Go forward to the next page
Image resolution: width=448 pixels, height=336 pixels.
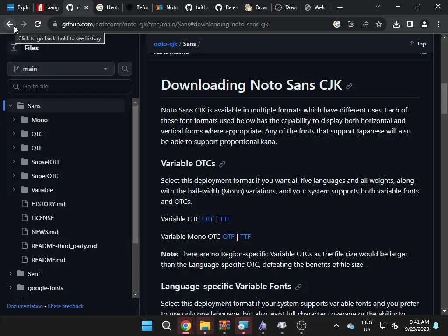click(x=24, y=24)
